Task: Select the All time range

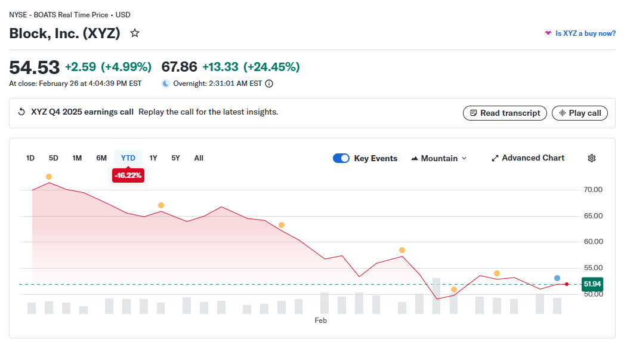Action: tap(199, 158)
